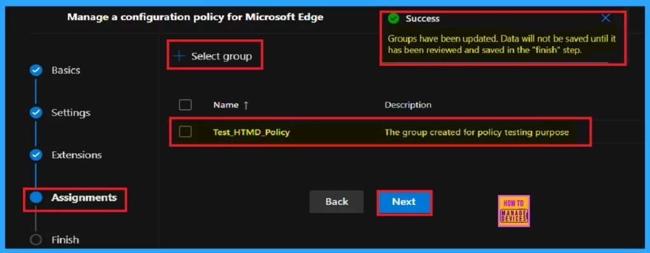Image resolution: width=650 pixels, height=253 pixels.
Task: Click the Back button
Action: point(336,202)
